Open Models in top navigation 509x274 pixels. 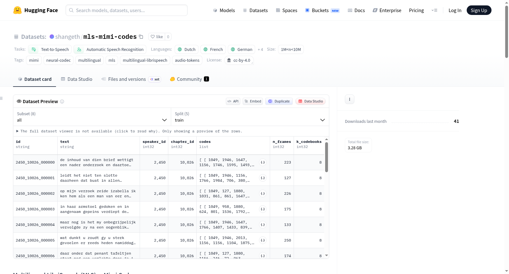[224, 10]
